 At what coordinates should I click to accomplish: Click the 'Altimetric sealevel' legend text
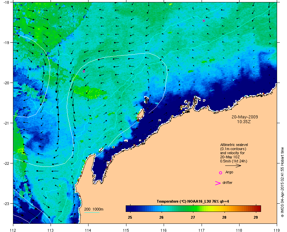pos(234,145)
